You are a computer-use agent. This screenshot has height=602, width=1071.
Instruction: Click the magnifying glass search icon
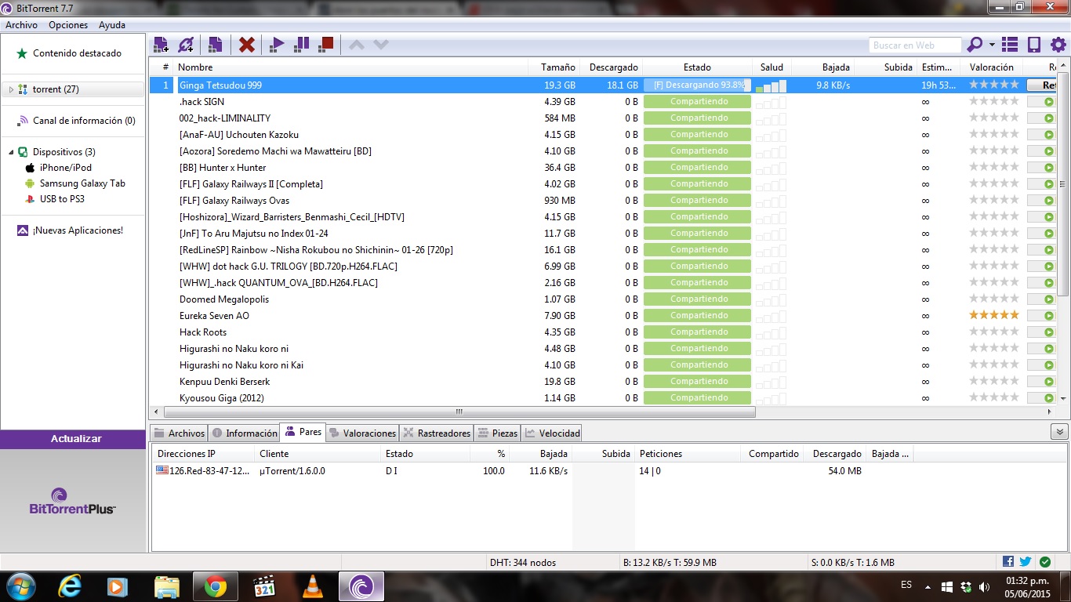coord(975,45)
